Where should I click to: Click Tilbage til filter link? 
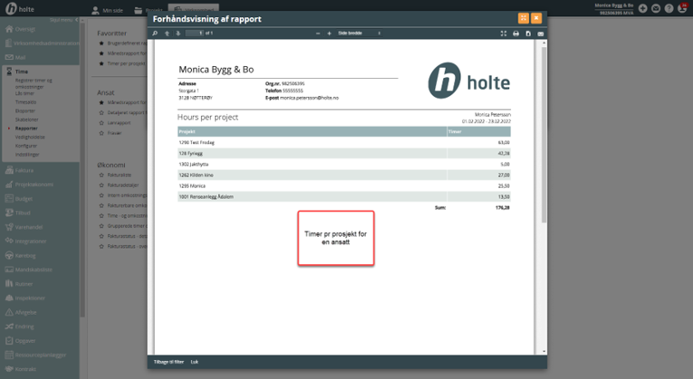(168, 361)
